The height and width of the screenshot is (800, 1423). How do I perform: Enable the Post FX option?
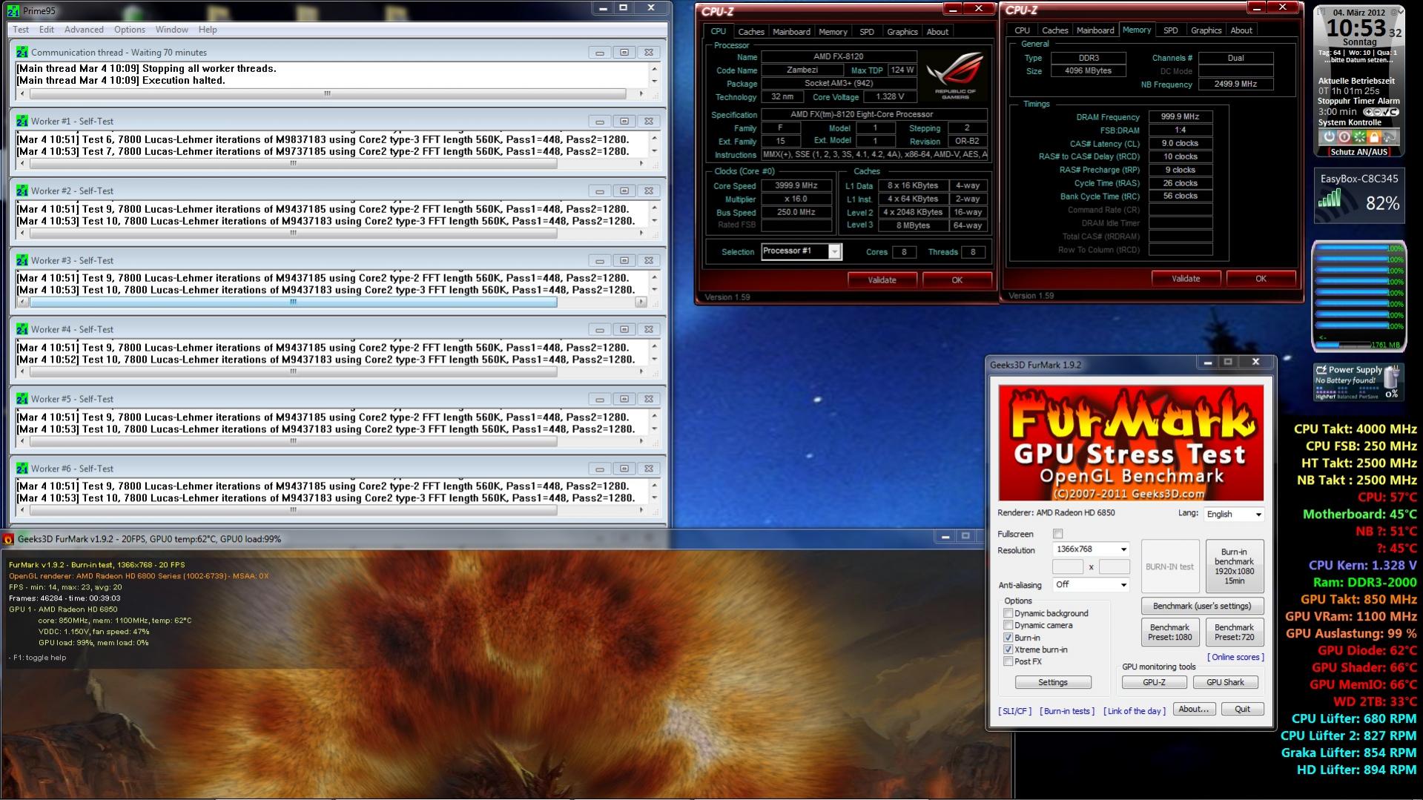click(1008, 661)
